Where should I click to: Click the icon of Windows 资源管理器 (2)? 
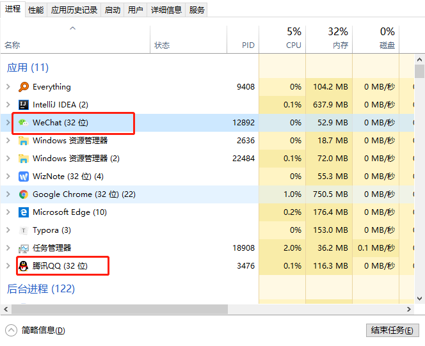[24, 159]
